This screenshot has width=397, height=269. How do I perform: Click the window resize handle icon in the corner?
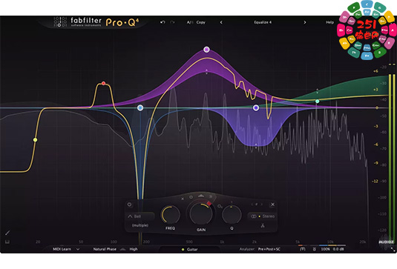point(393,250)
